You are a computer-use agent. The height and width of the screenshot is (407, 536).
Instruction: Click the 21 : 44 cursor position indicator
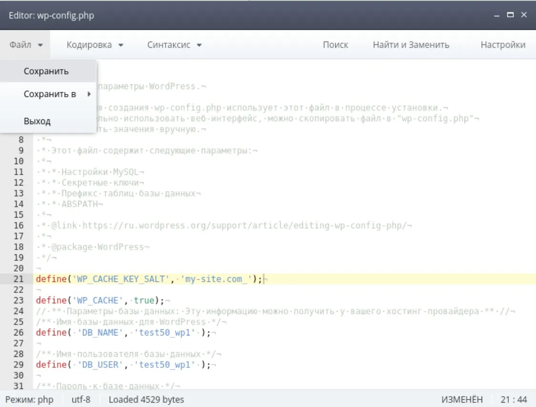[514, 399]
